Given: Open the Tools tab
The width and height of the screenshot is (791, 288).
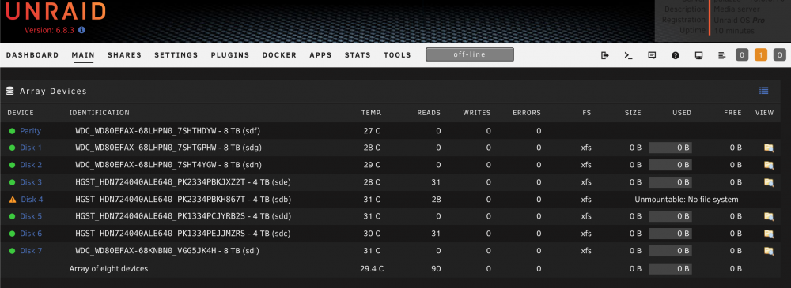Looking at the screenshot, I should click(x=398, y=55).
